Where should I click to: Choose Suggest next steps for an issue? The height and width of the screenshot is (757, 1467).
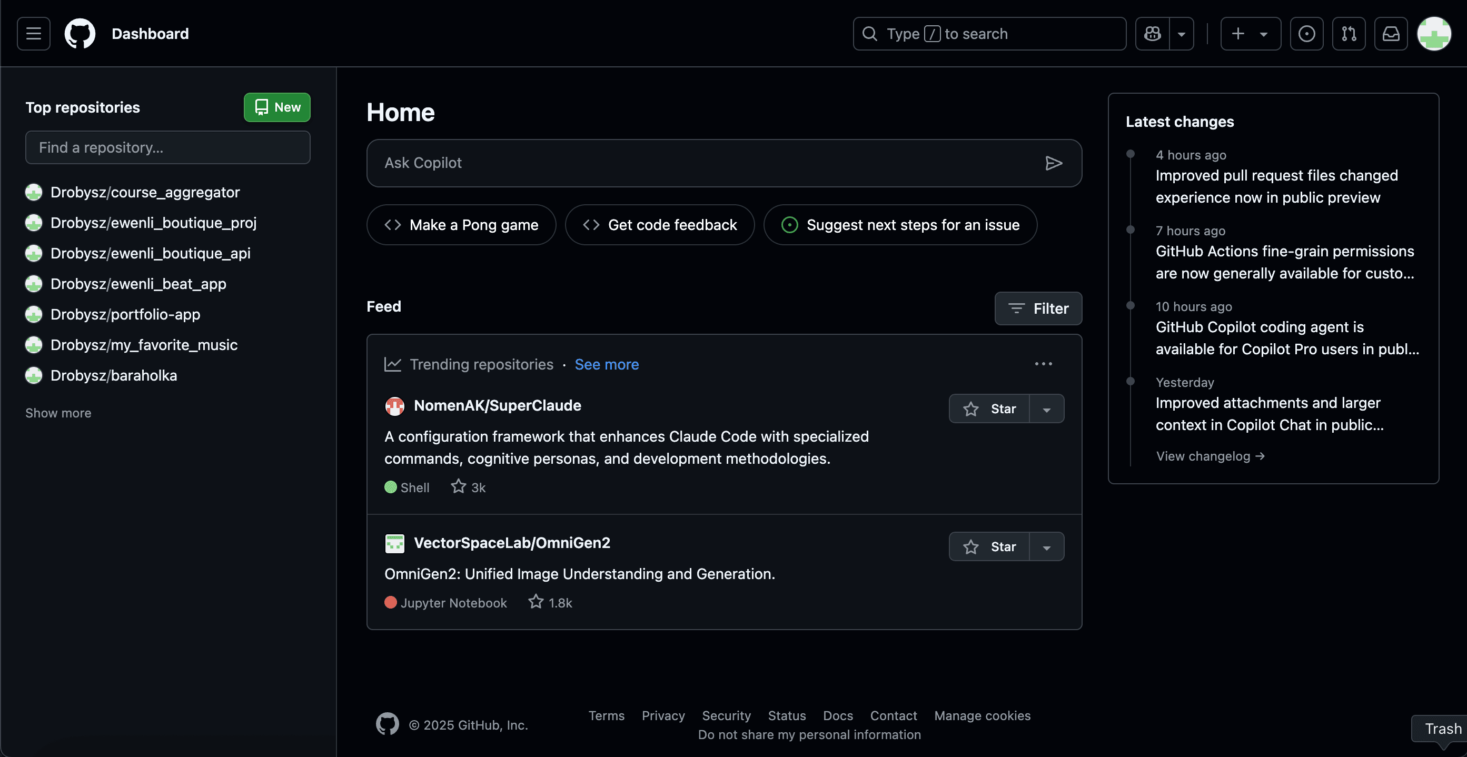pyautogui.click(x=900, y=225)
